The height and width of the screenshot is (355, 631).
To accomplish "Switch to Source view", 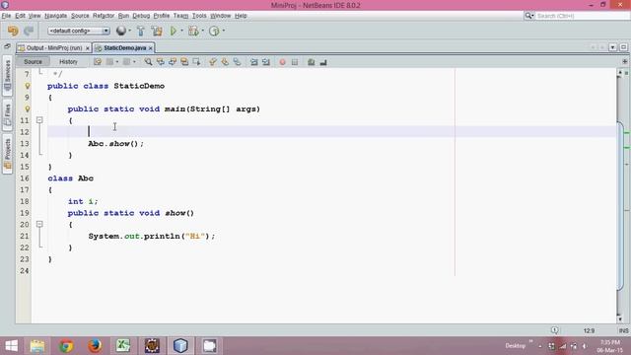I will pyautogui.click(x=33, y=62).
